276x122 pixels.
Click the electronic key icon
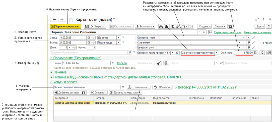click(159, 63)
